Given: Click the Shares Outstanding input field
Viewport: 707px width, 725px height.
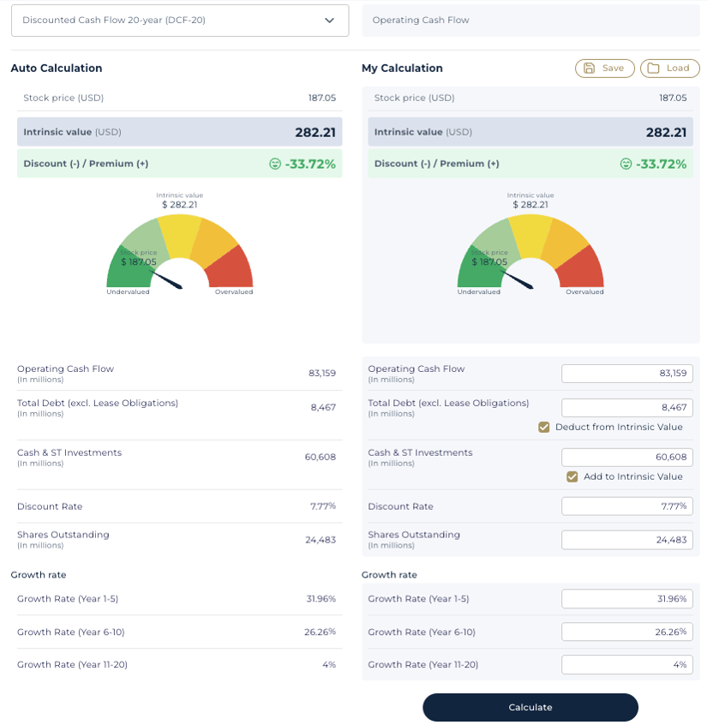Looking at the screenshot, I should [x=626, y=539].
